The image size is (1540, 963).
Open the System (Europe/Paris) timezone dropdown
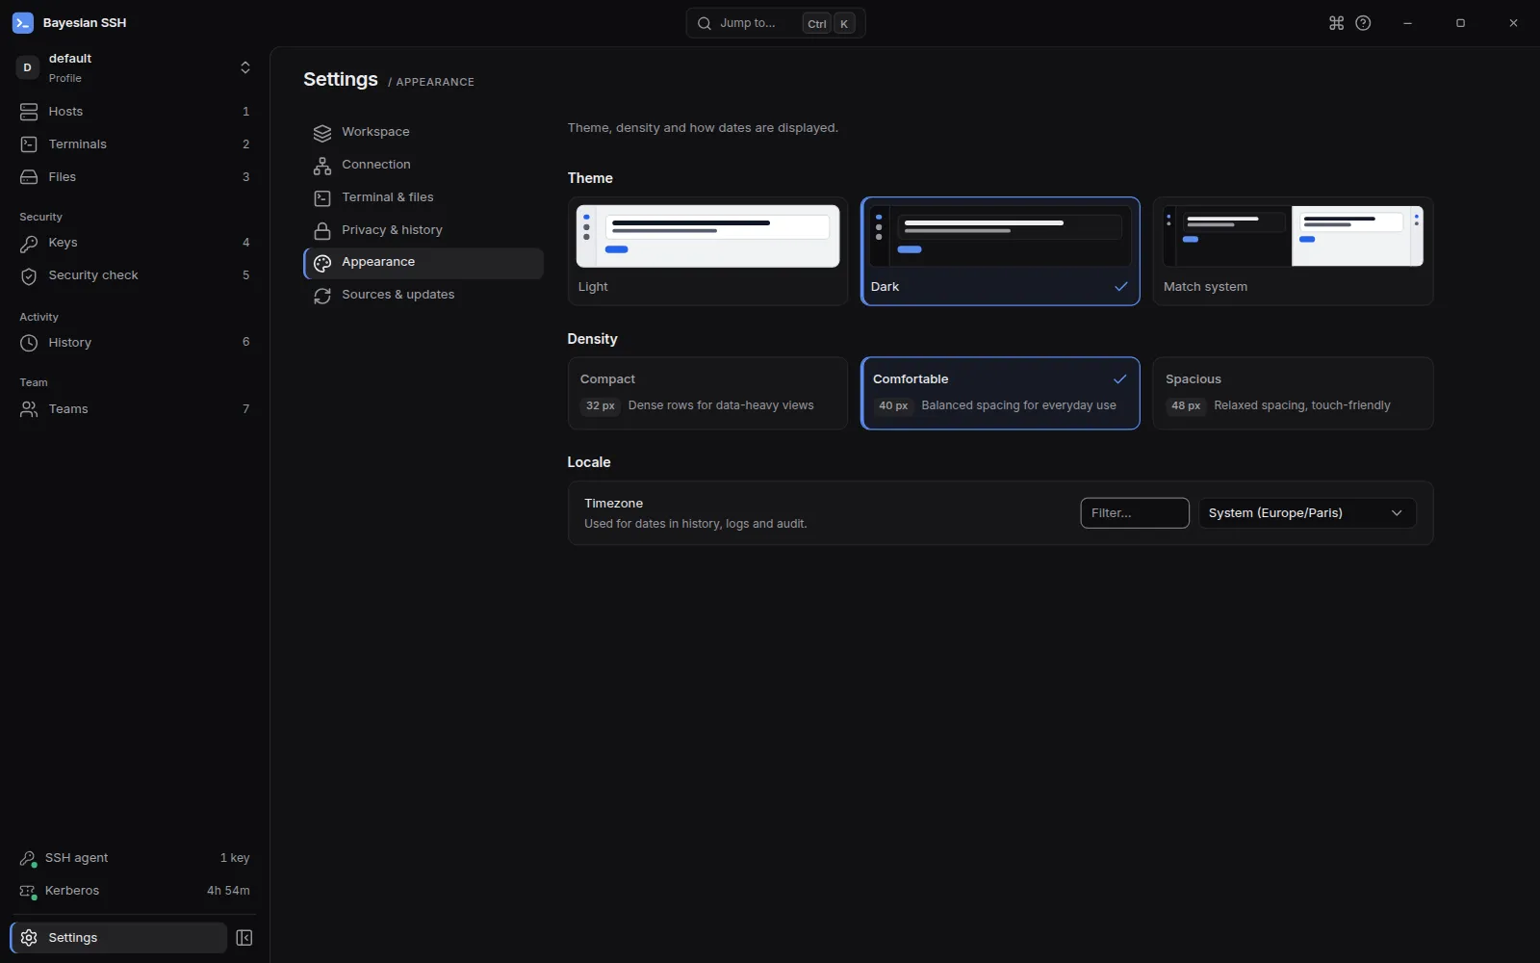click(x=1307, y=513)
